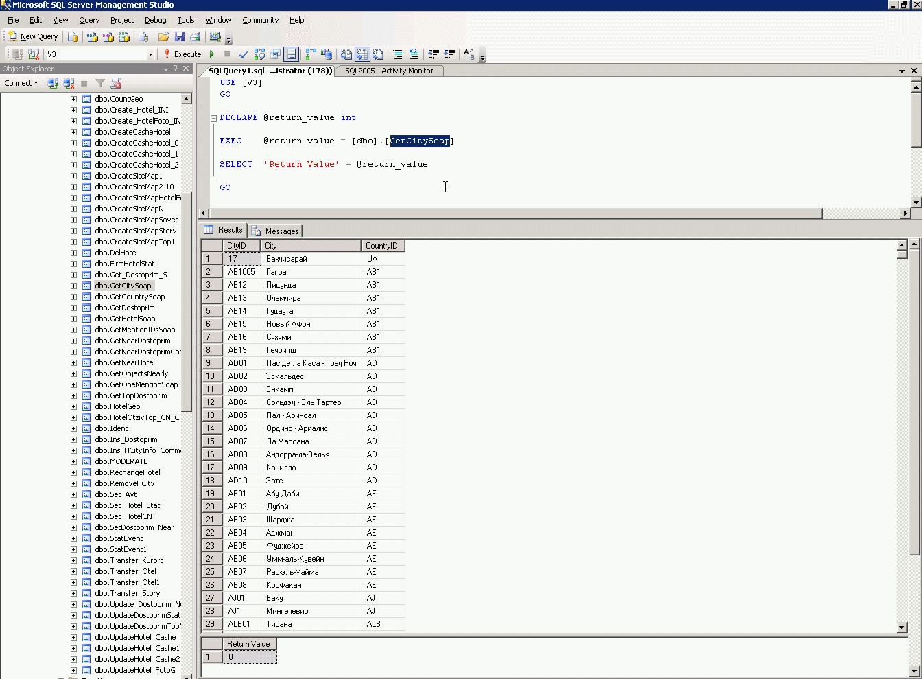
Task: Switch output to Results to Grid
Action: pos(362,54)
